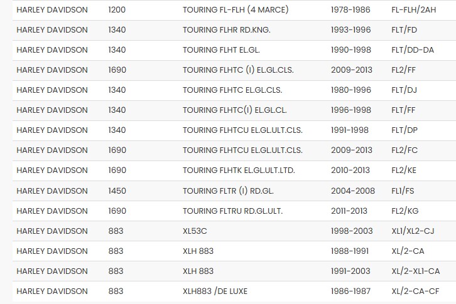Image resolution: width=456 pixels, height=304 pixels.
Task: Select the FLT/DD-DA code cell
Action: tap(416, 50)
